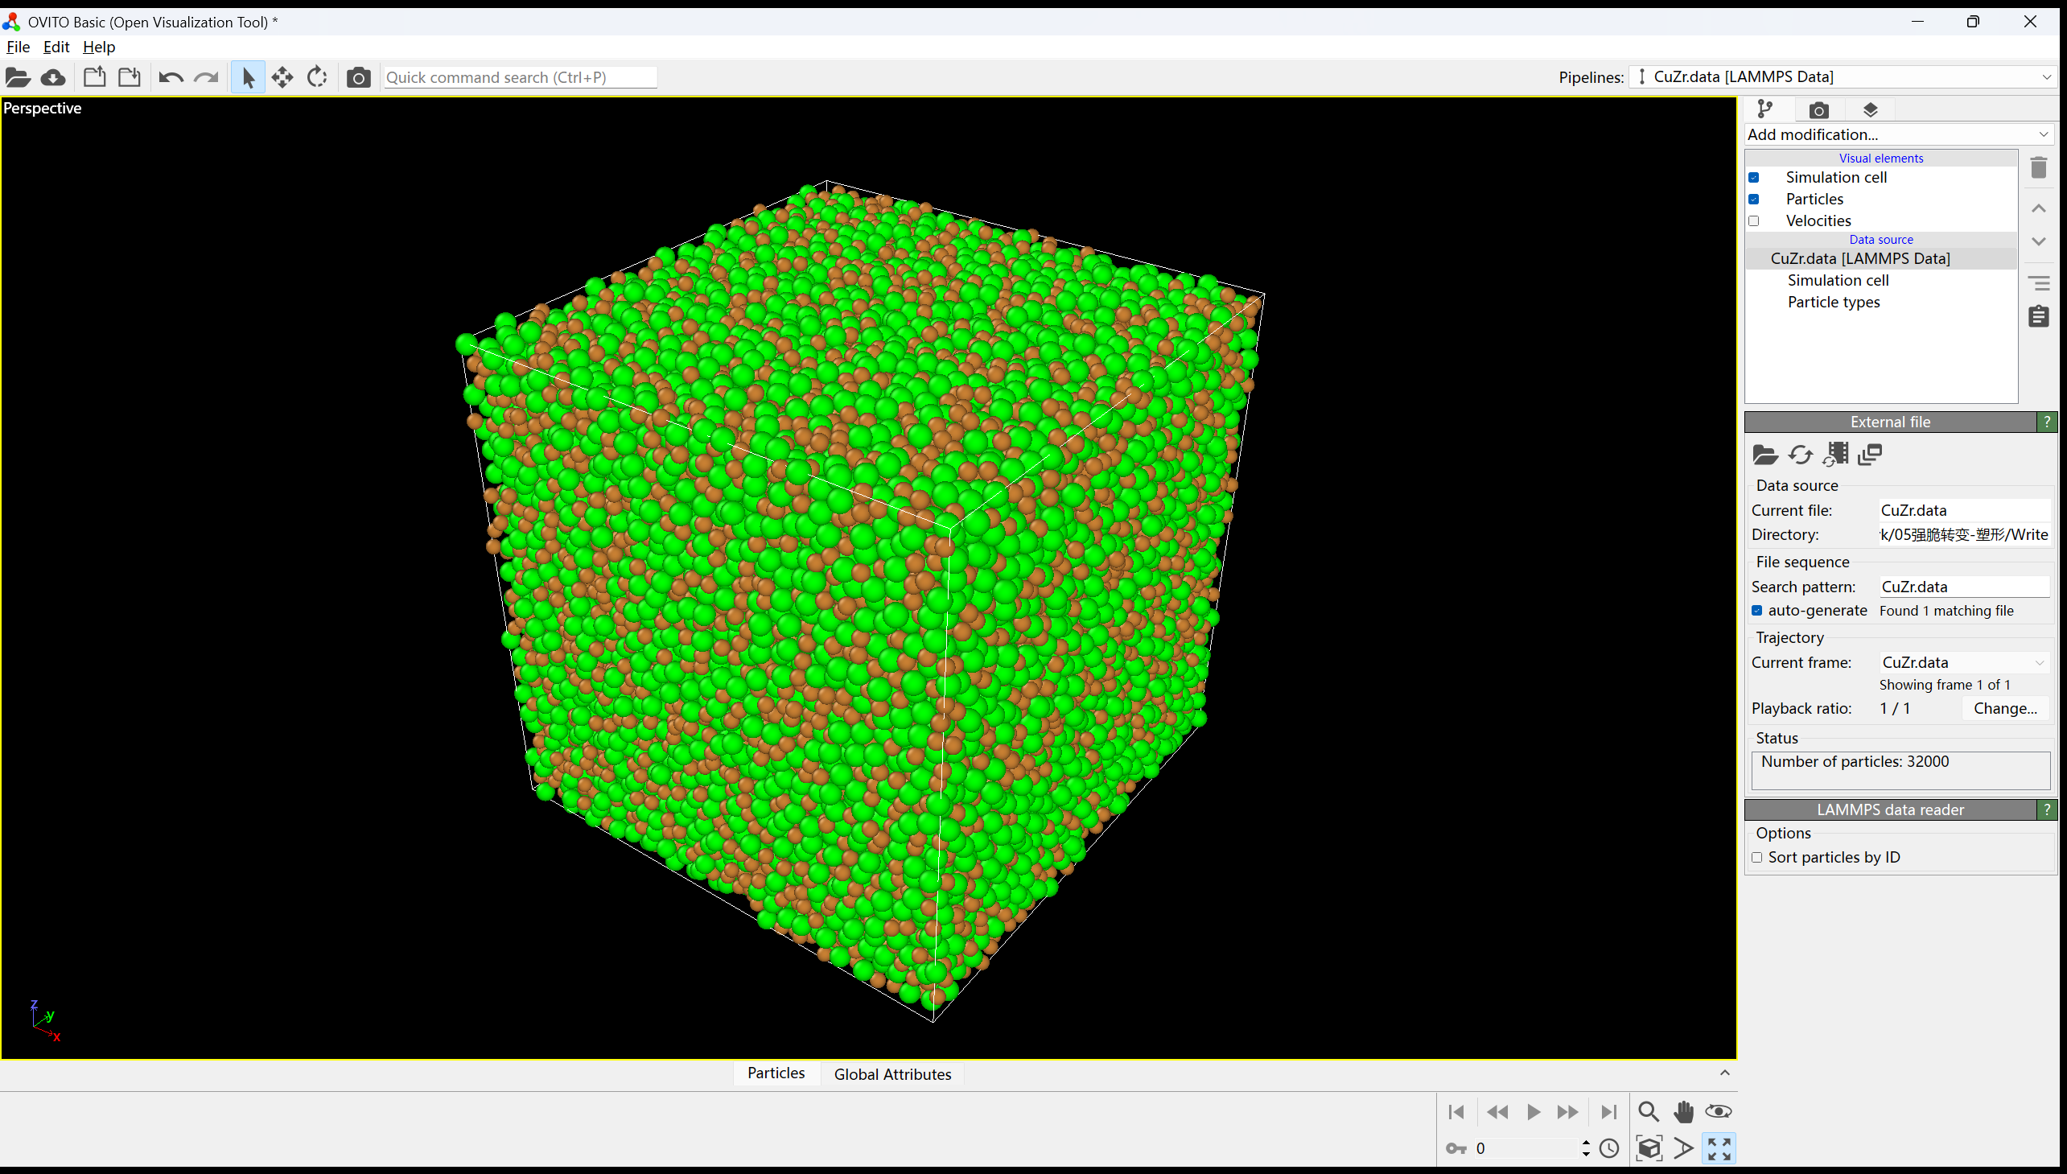Click the Render active viewport camera icon
Screen dimensions: 2067x1174
coord(358,77)
